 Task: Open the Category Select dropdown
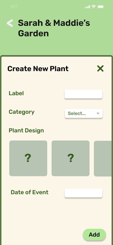click(84, 114)
